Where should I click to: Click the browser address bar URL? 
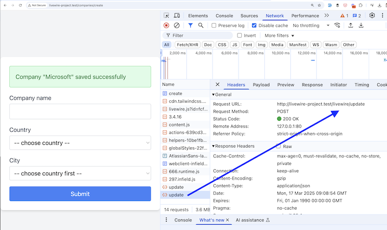[x=76, y=5]
